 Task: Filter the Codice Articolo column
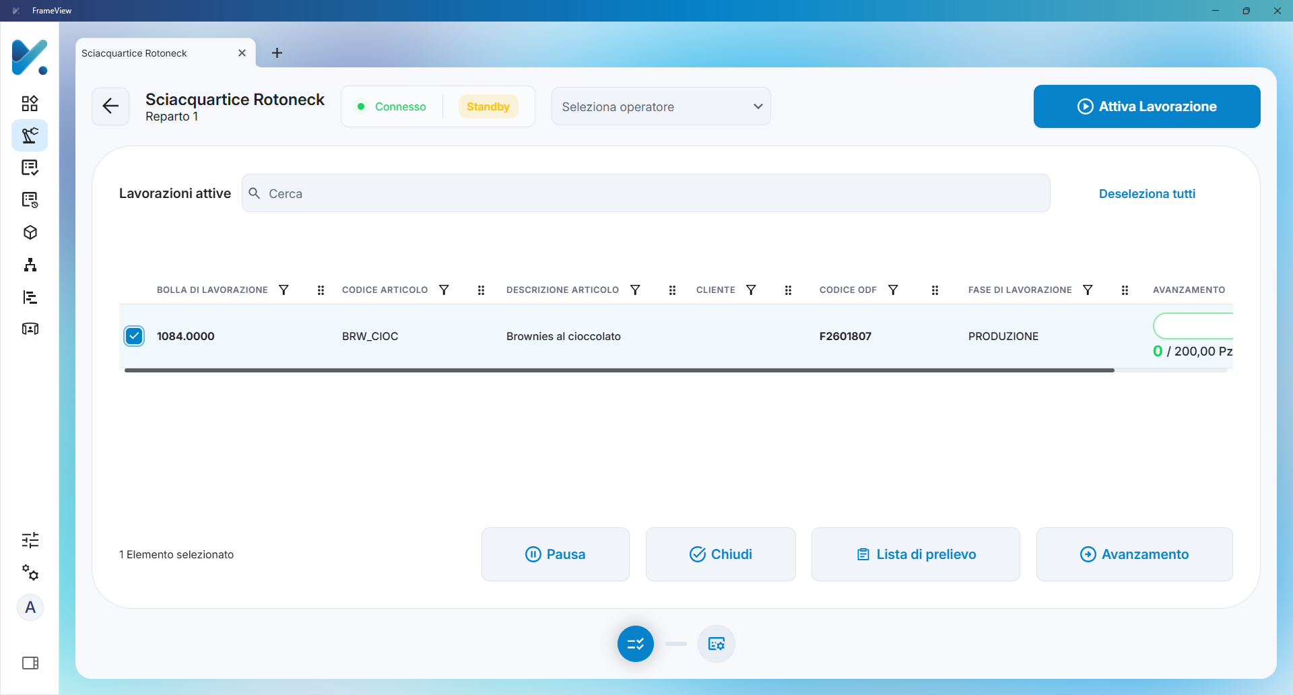[x=444, y=290]
